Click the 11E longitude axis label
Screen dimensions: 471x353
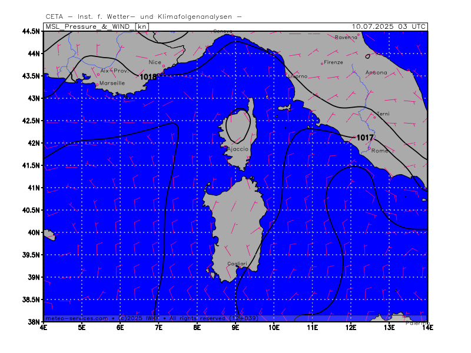pos(313,328)
